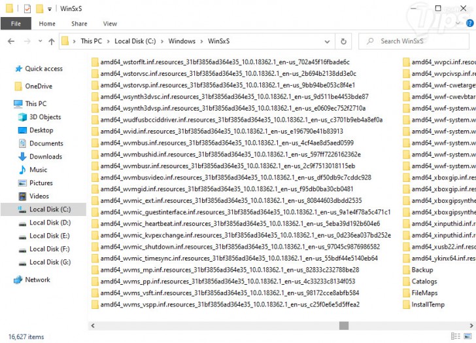Screen dimensions: 476x343
Task: Go up one folder level arrow
Action: click(x=52, y=41)
